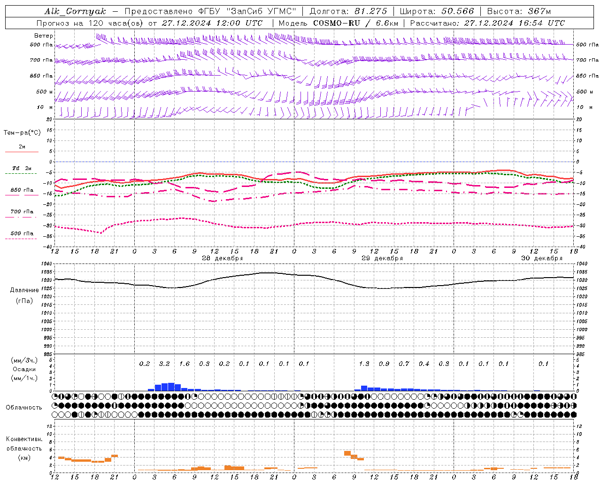Click the 'Давление' pressure label

[24, 290]
